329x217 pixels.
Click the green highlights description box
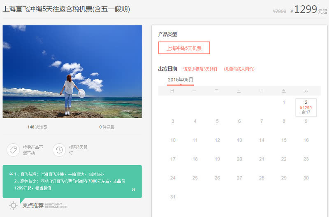pos(72,181)
